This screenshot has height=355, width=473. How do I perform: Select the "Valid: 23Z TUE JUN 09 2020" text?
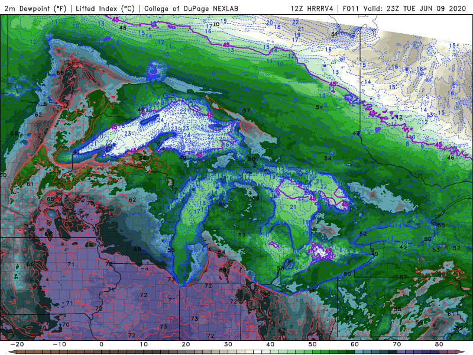click(x=415, y=9)
